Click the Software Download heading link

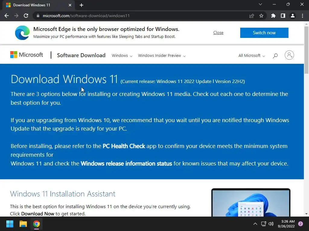click(81, 55)
